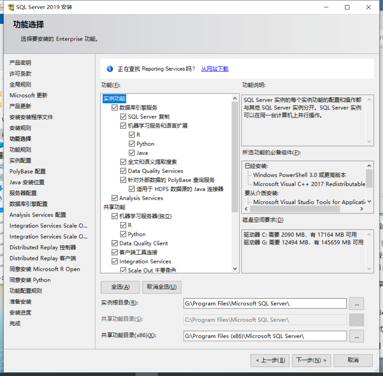Click Distributed Replay 控制器 sidebar step
The width and height of the screenshot is (383, 376).
click(43, 248)
